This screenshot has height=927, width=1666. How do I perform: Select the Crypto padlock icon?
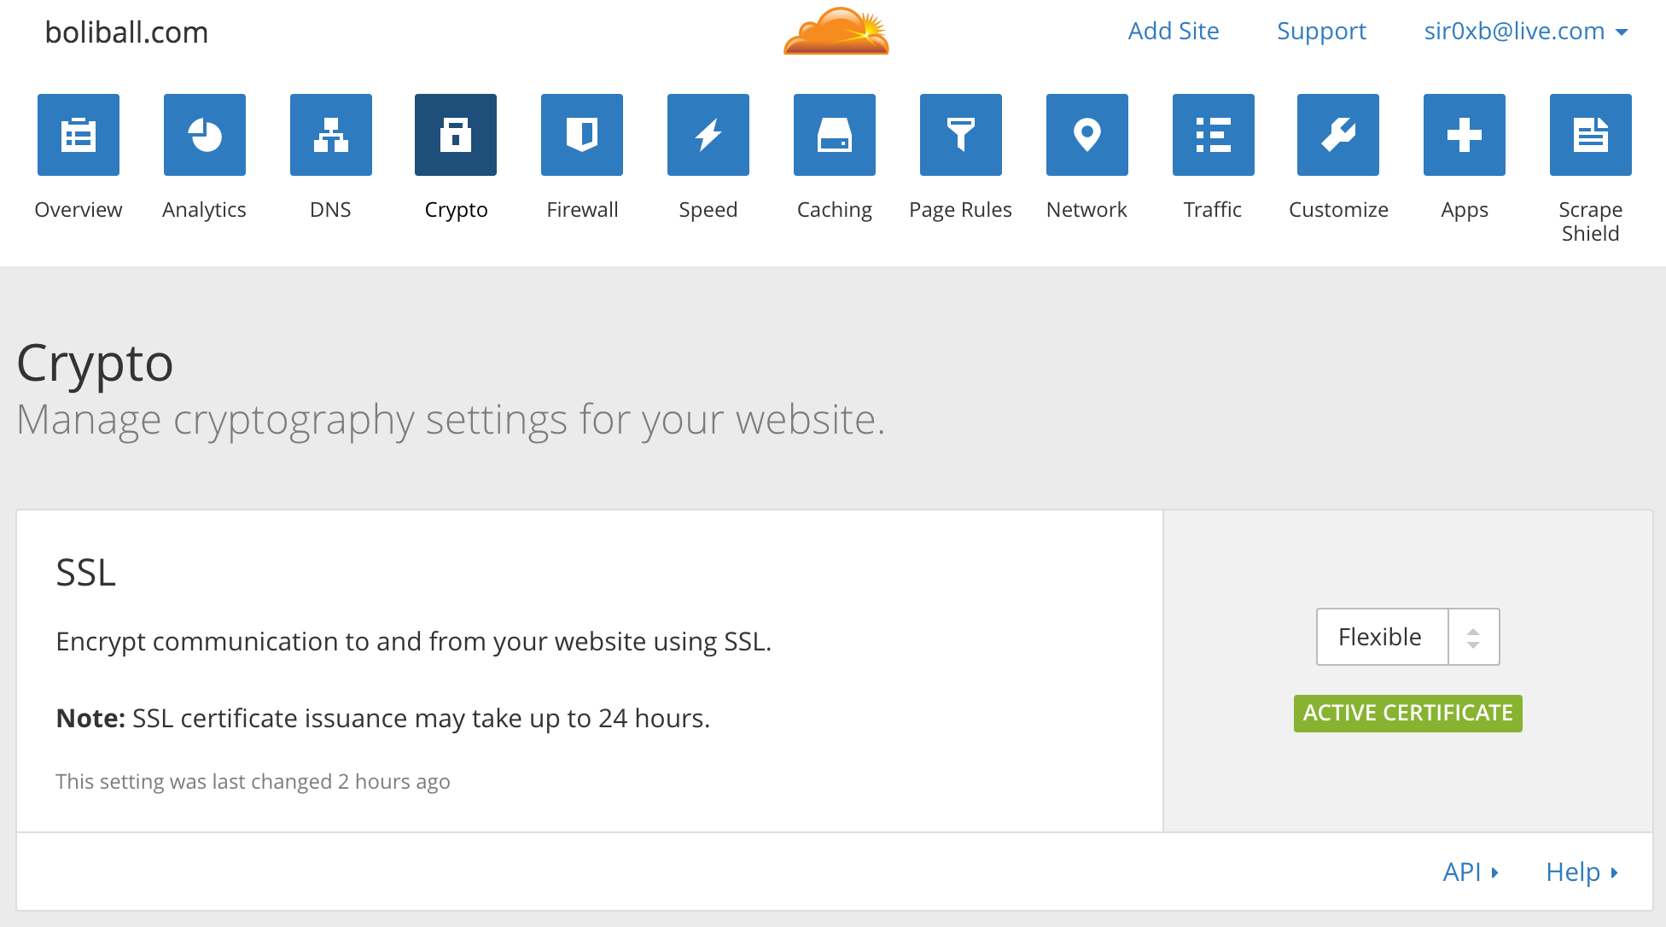click(x=456, y=135)
